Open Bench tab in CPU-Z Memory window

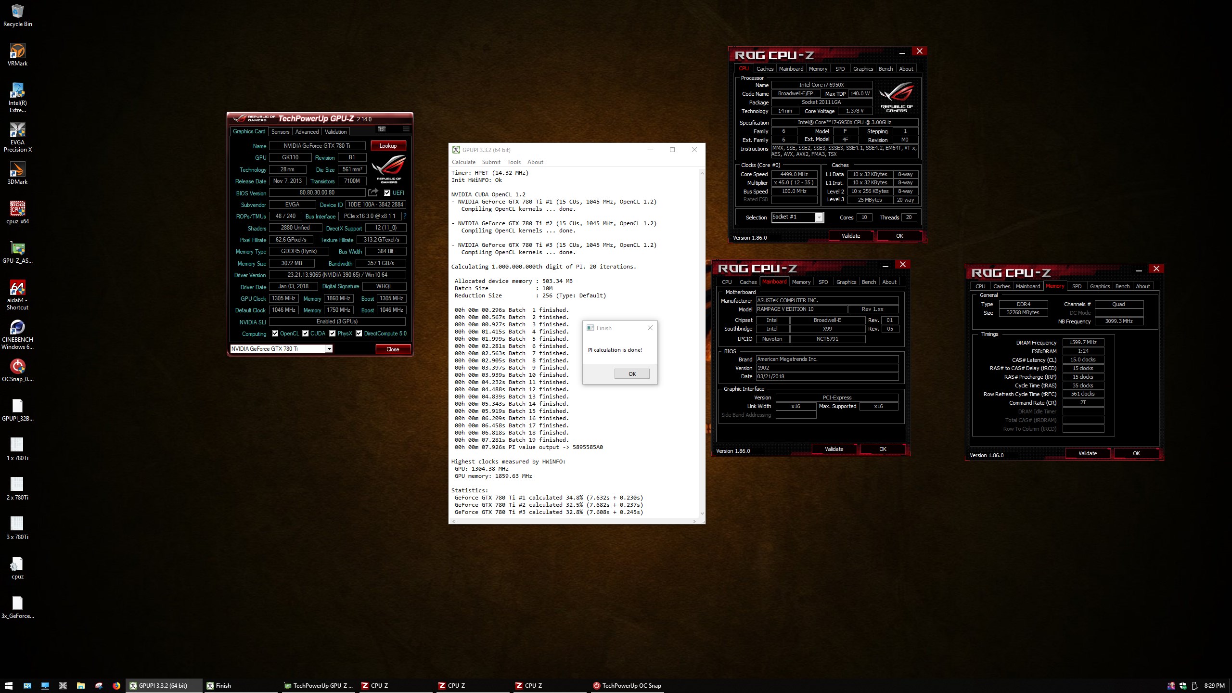(1122, 286)
